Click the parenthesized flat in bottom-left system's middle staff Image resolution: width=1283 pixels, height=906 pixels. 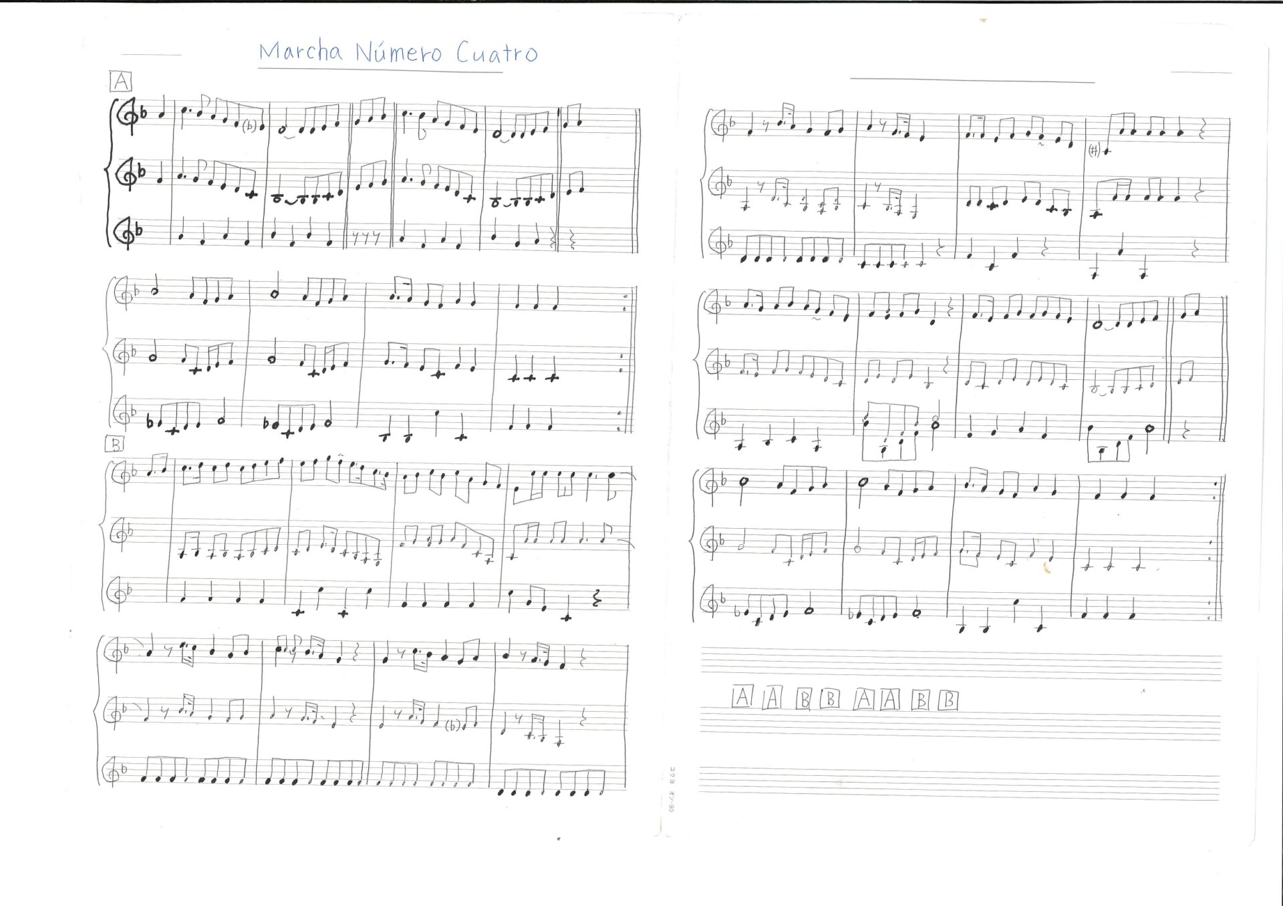[454, 725]
